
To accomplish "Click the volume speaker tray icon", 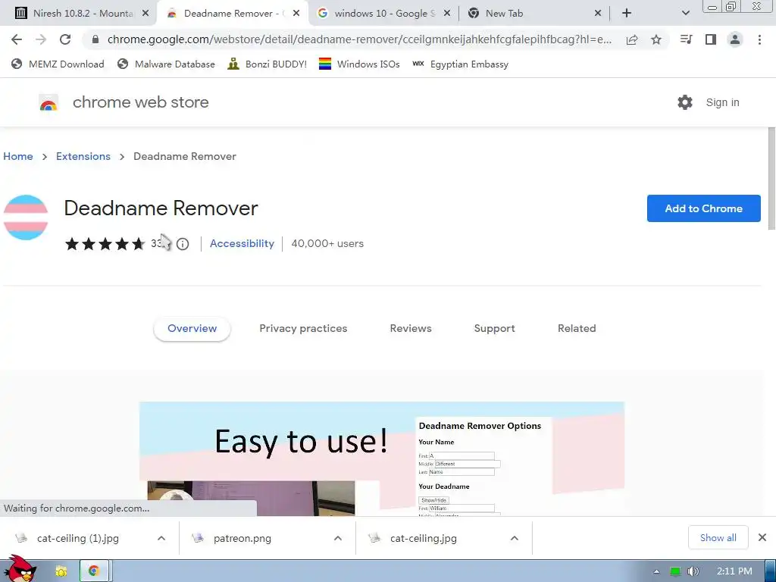I will (693, 571).
